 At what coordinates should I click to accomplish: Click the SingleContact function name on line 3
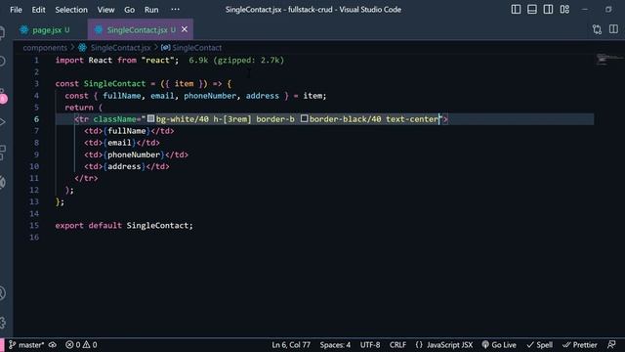coord(114,84)
